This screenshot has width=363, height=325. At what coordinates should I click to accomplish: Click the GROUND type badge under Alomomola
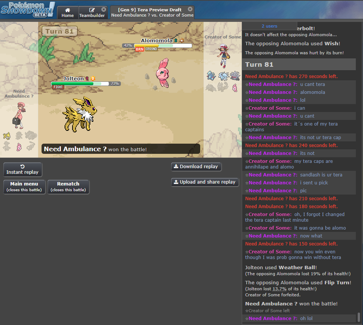[151, 49]
